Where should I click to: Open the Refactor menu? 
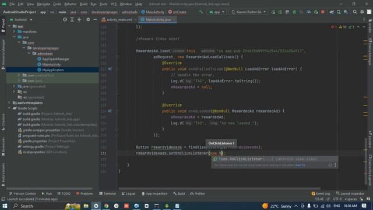[71, 4]
